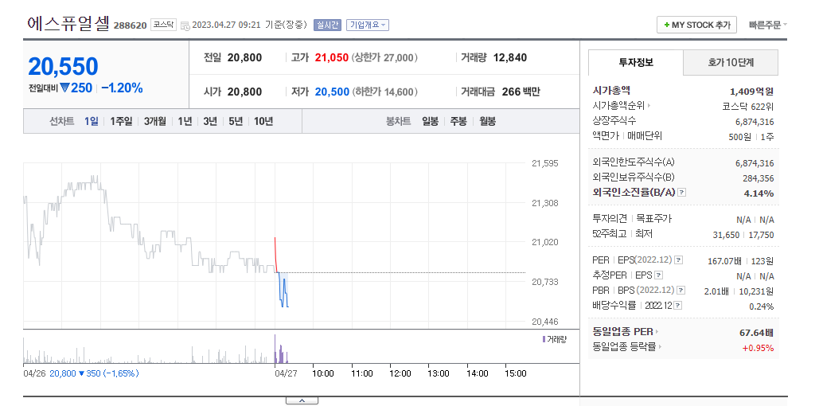The image size is (819, 406).
Task: Click the -1.20% change rate
Action: [122, 88]
